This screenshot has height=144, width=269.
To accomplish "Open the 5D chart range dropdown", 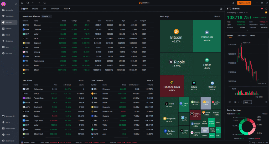I will click(236, 102).
